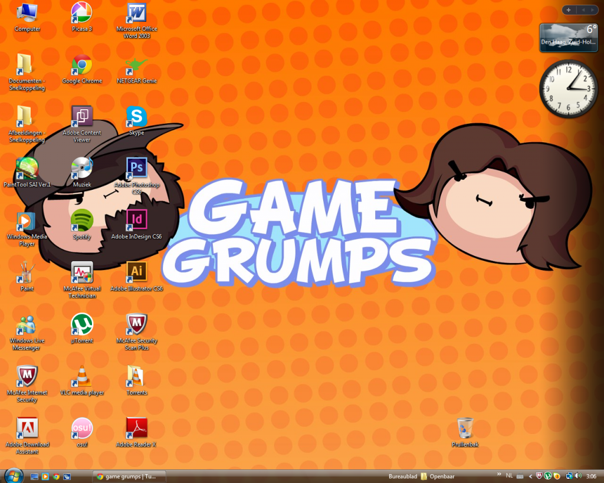
Task: Select the Spotify desktop shortcut
Action: click(82, 221)
